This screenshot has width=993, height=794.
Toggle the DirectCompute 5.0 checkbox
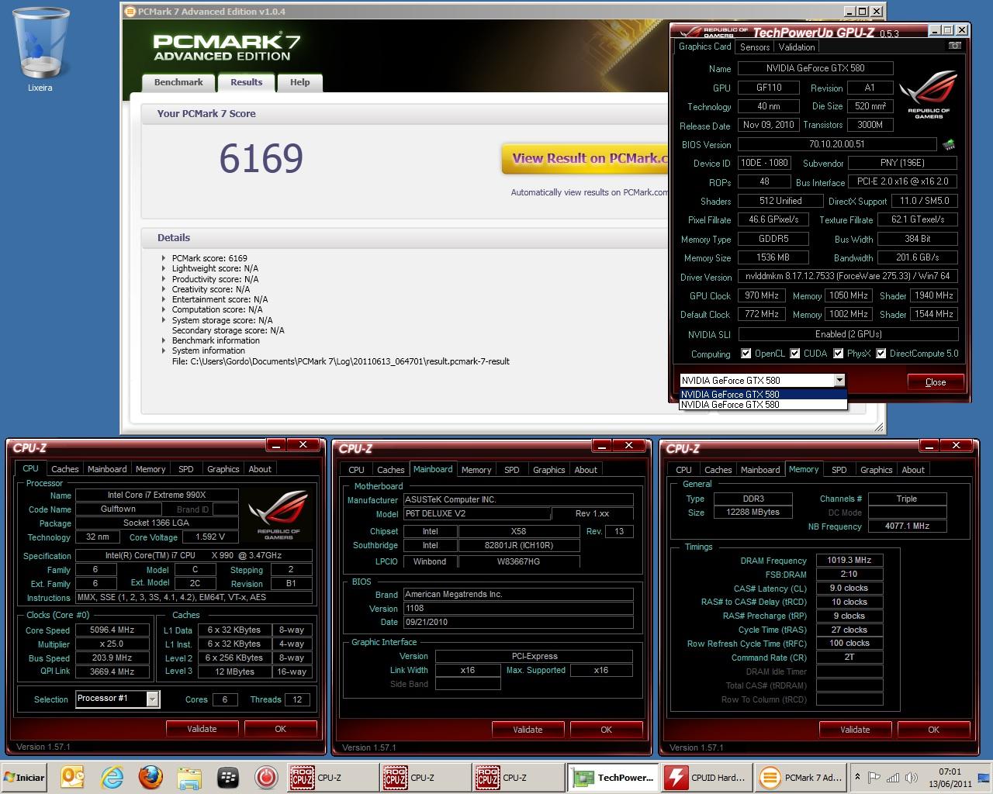(x=881, y=354)
